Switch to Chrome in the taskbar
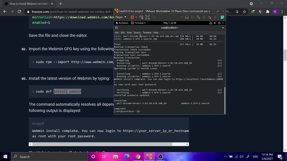Viewport: 287px width, 161px height. click(x=138, y=157)
